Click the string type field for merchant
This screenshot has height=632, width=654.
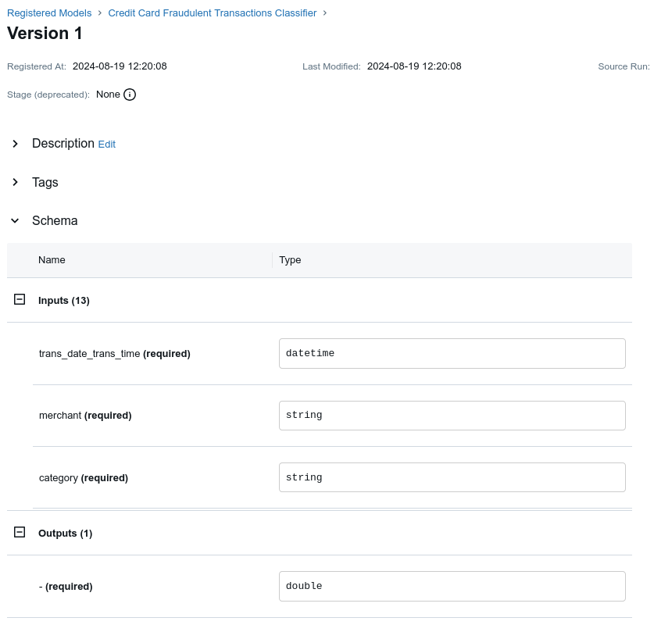[452, 416]
